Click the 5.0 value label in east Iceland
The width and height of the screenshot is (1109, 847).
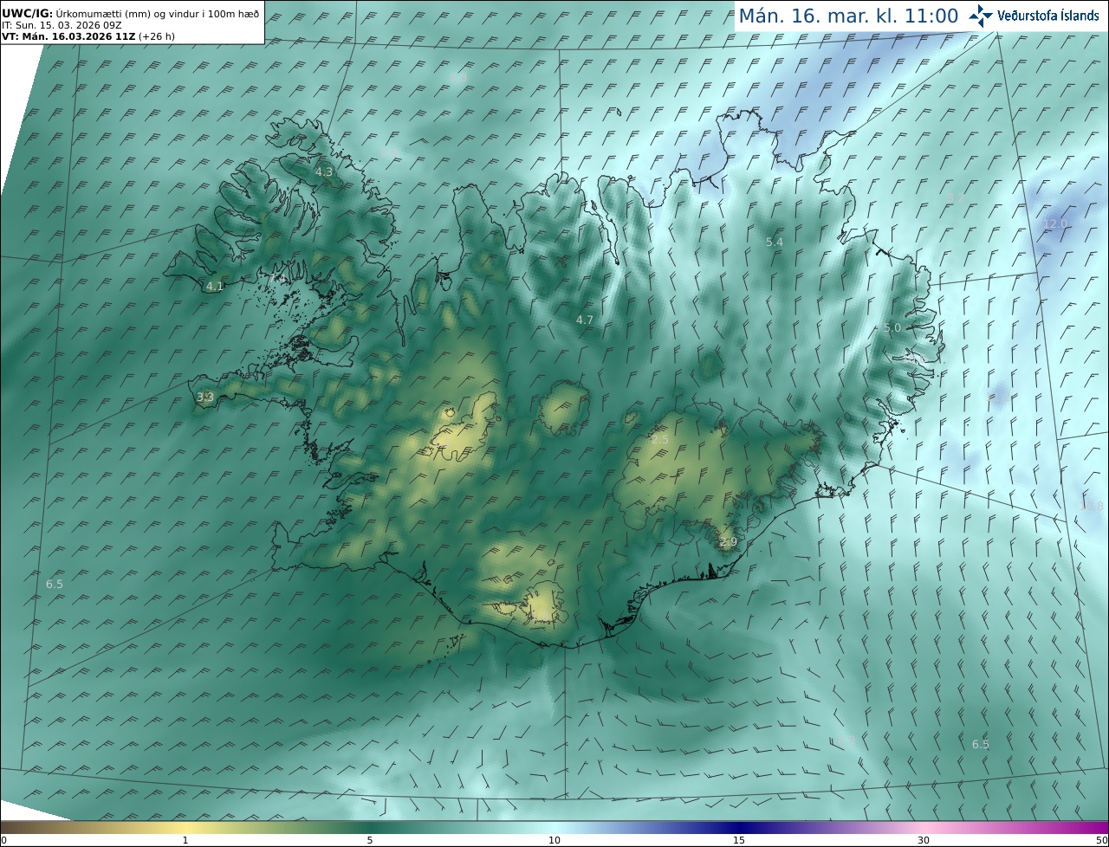click(892, 327)
